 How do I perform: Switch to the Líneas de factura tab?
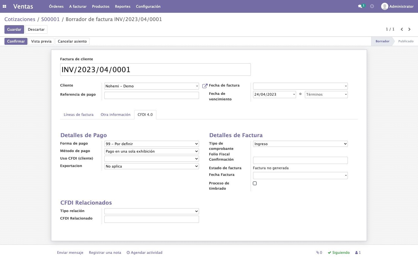pos(78,115)
